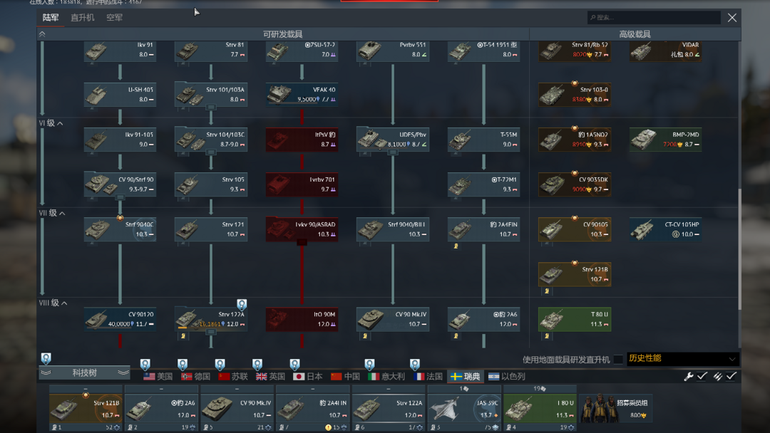Click the vehicle search field
Image resolution: width=770 pixels, height=433 pixels.
[x=654, y=18]
